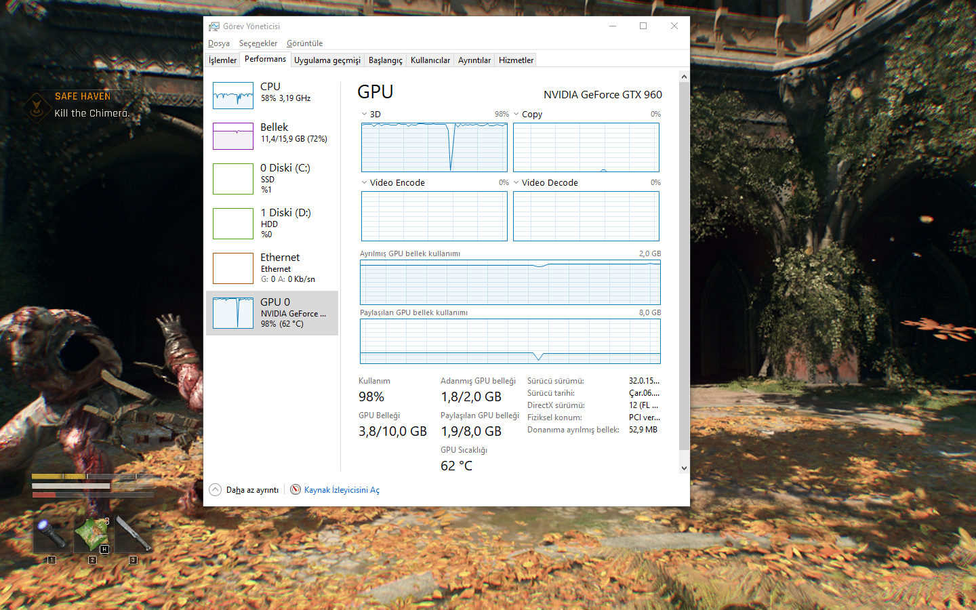The height and width of the screenshot is (610, 976).
Task: Click the 52,9 MB reserved memory value
Action: (x=643, y=430)
